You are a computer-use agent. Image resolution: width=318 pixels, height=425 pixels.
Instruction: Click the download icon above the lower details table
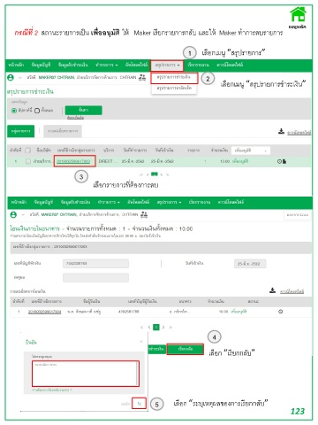click(273, 290)
